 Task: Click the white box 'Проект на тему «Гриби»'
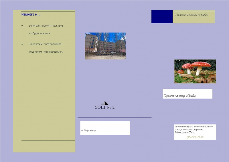(x=187, y=94)
